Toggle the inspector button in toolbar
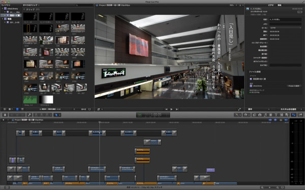 293,115
